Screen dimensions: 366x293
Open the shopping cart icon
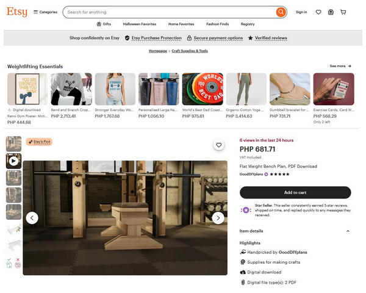343,12
